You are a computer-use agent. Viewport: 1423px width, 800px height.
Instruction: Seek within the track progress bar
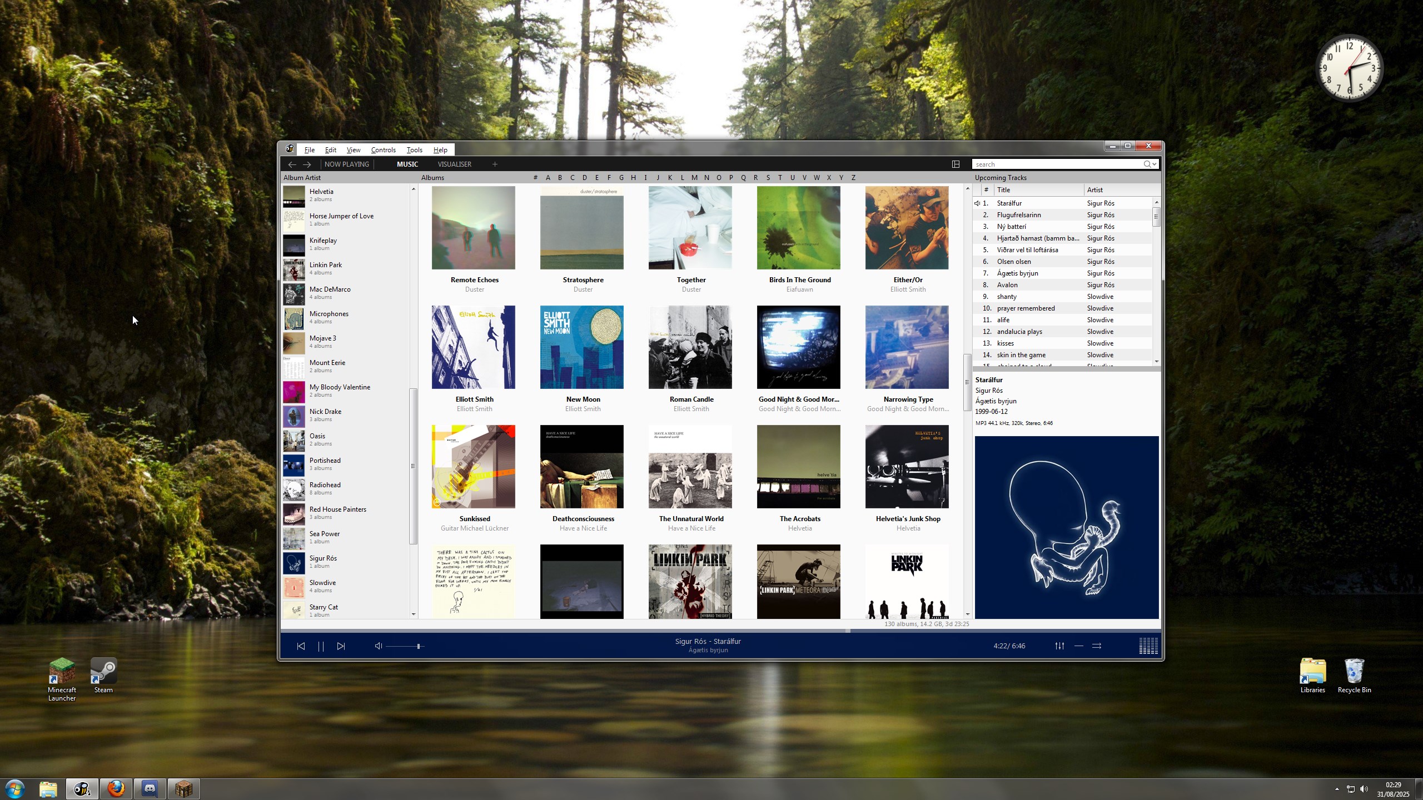click(x=720, y=631)
